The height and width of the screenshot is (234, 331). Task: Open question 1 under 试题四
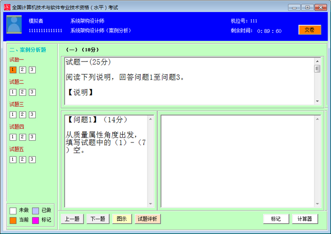click(13, 137)
